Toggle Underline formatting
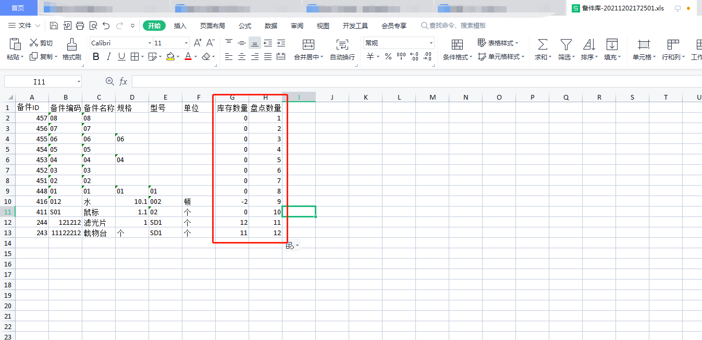Viewport: 702px width, 340px height. [x=121, y=57]
